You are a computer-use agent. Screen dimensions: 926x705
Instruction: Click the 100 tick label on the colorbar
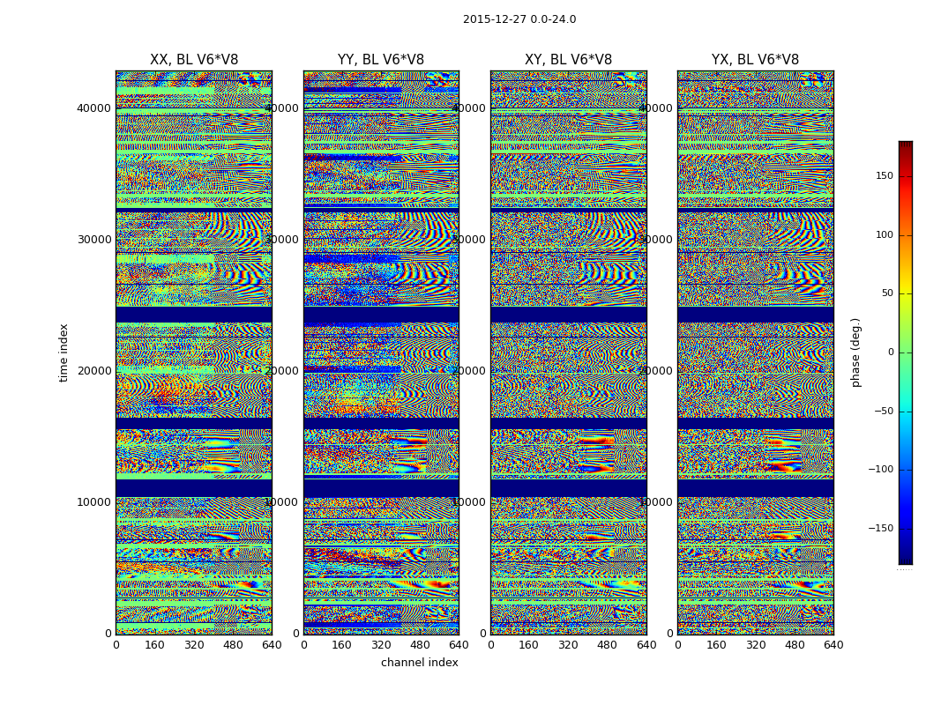(x=884, y=234)
